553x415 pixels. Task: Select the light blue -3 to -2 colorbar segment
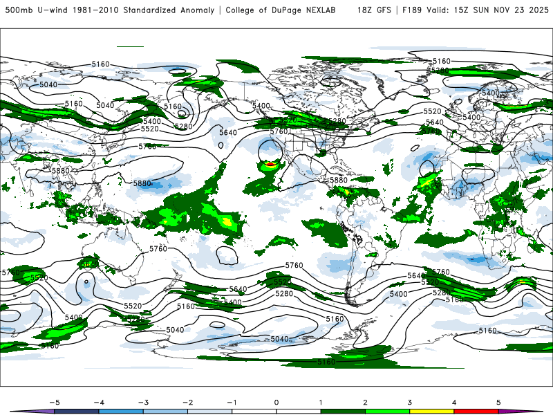[x=165, y=412]
